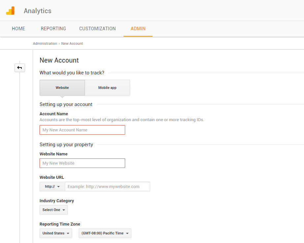Switch to the REPORTING tab
The width and height of the screenshot is (304, 243).
53,29
